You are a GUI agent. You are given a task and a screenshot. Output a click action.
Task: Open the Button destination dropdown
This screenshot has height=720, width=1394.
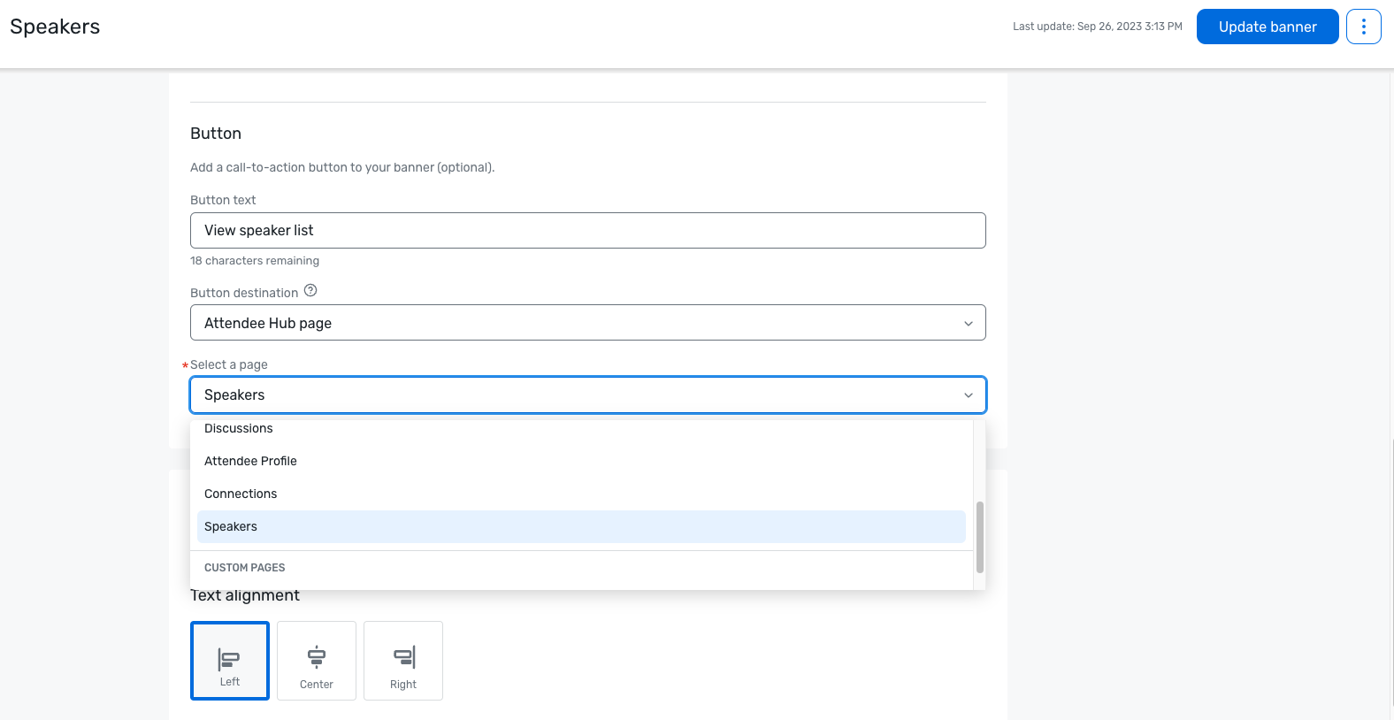[x=587, y=323]
